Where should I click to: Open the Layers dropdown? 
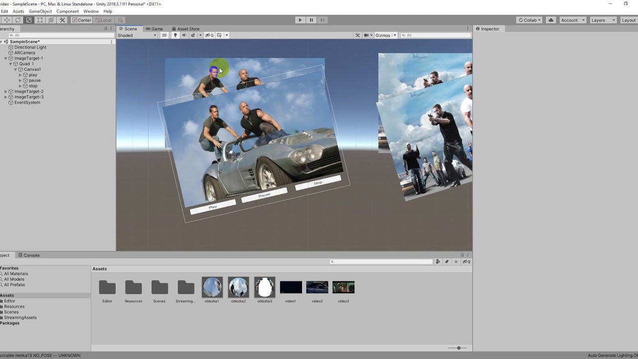point(603,20)
